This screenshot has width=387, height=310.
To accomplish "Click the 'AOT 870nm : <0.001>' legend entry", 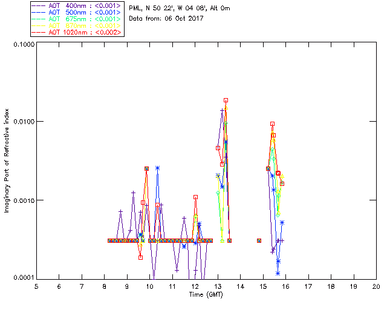I will [x=77, y=25].
